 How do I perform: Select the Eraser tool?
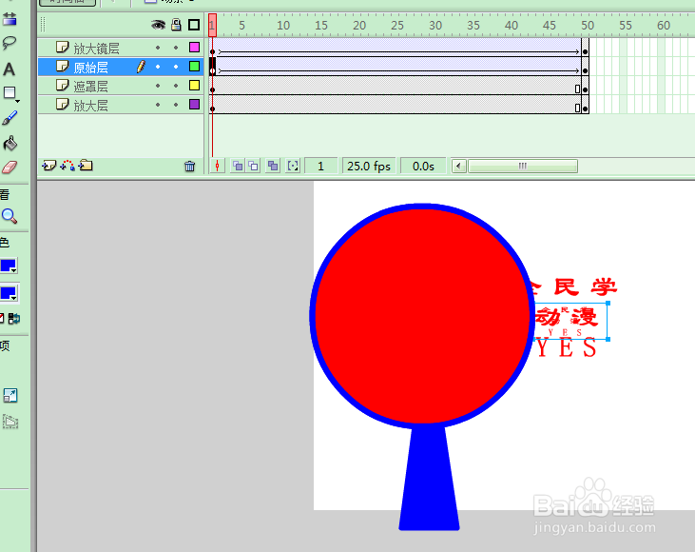pos(10,168)
